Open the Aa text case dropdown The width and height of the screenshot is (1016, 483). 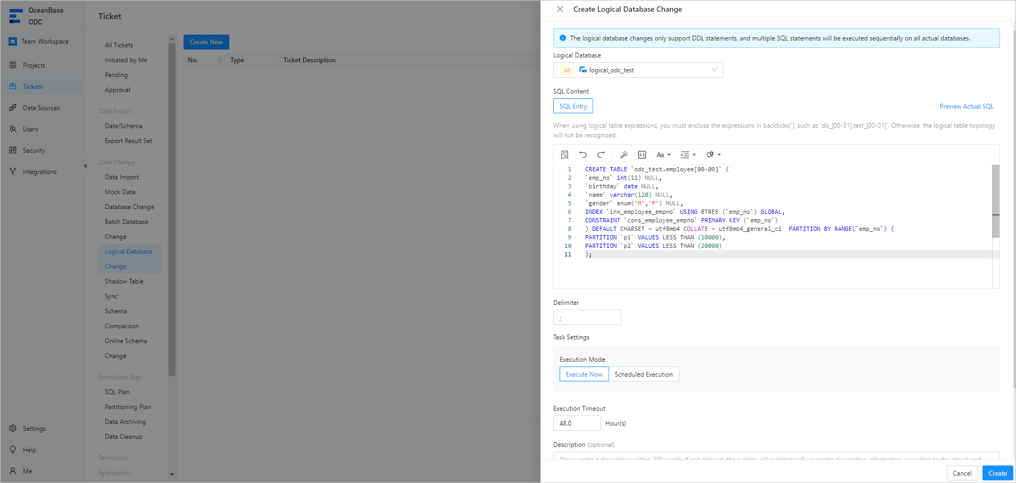tap(663, 155)
